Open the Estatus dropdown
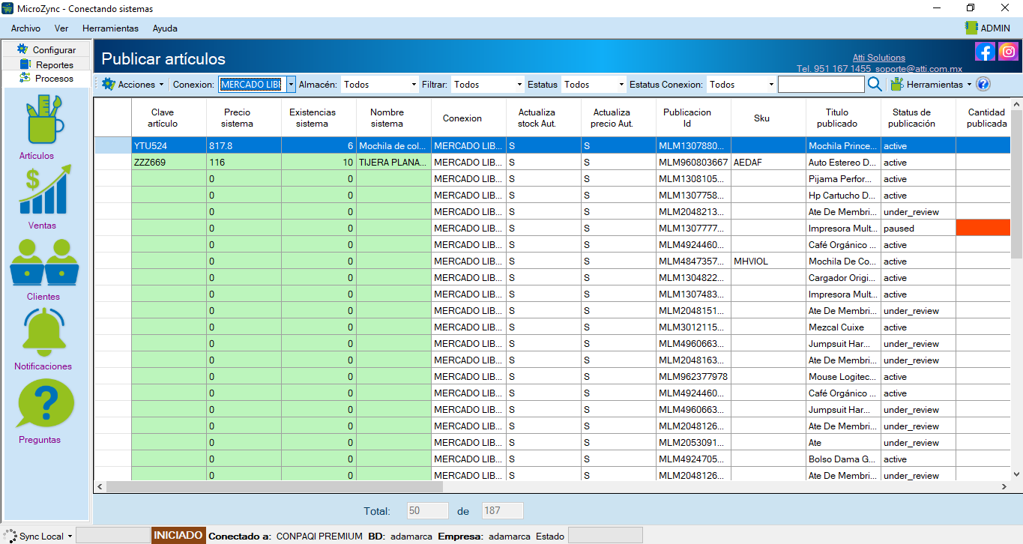The image size is (1023, 544). (594, 85)
